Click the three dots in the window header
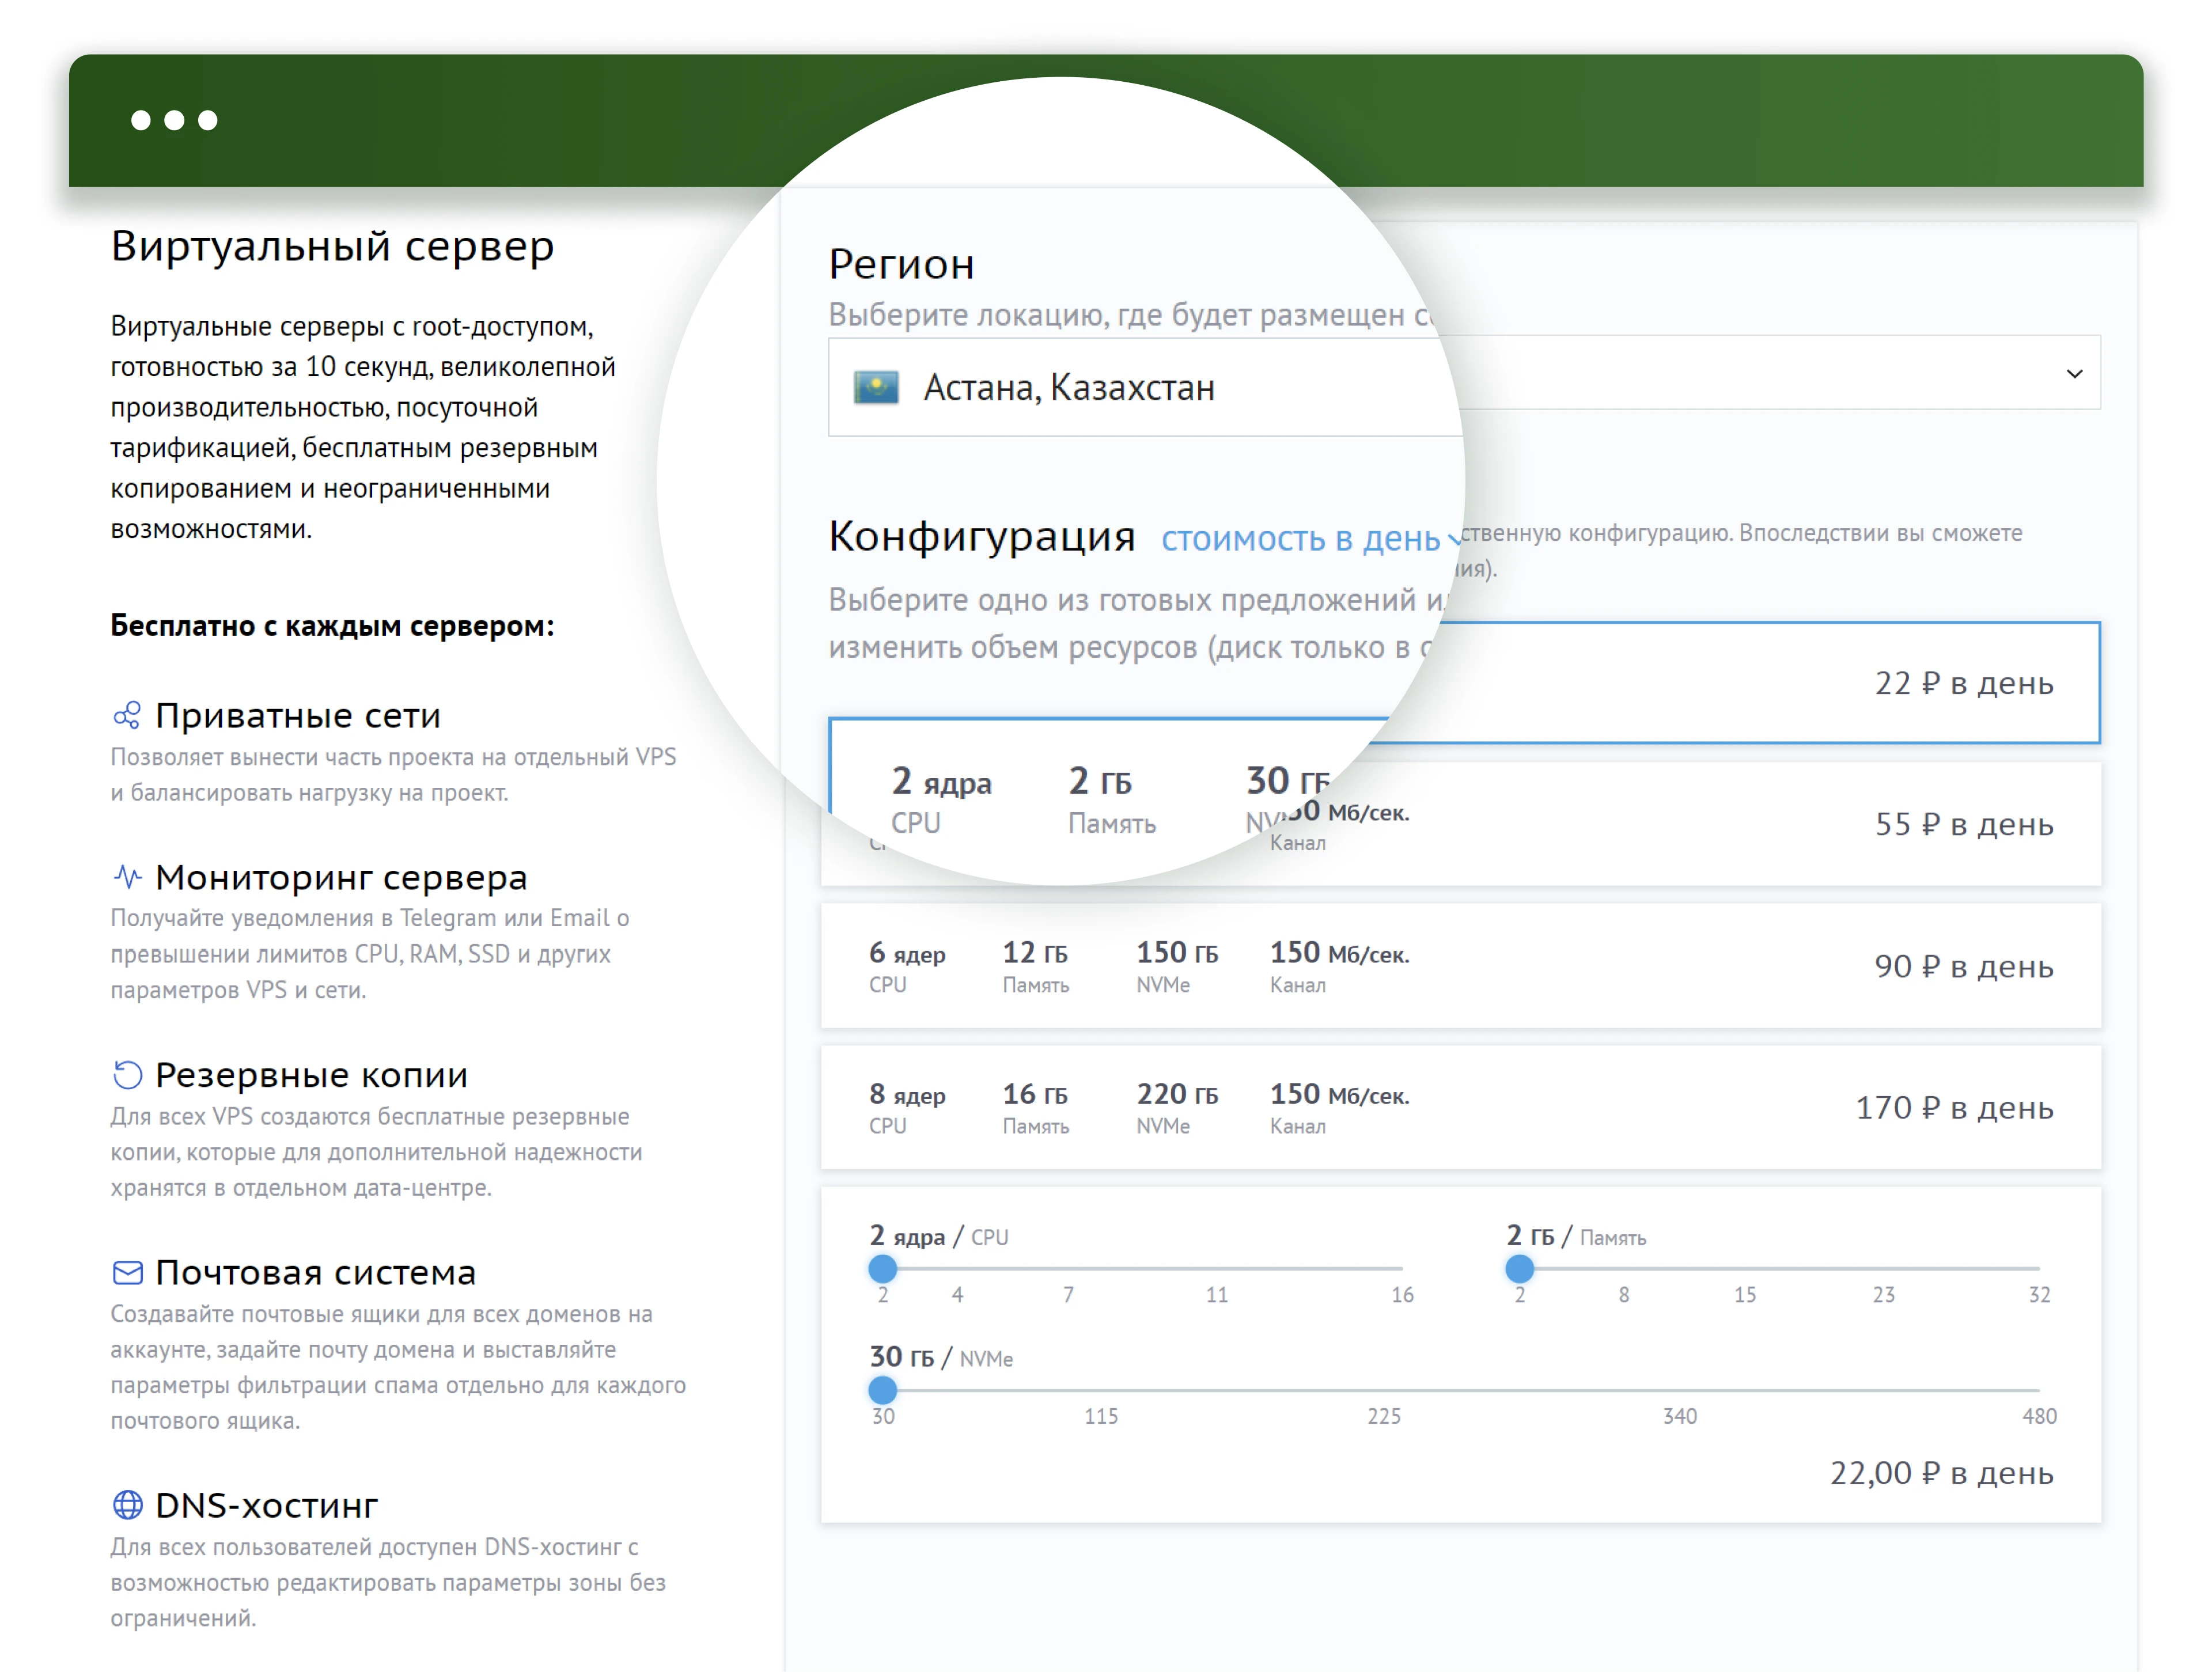 (174, 120)
